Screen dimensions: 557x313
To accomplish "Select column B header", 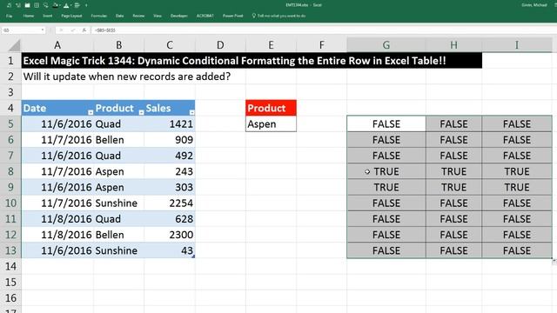I will pyautogui.click(x=118, y=45).
